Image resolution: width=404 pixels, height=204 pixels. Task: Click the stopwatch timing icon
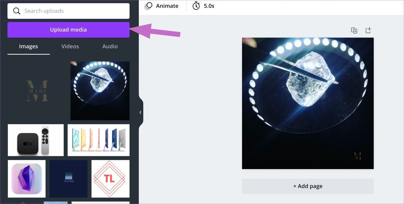[196, 6]
